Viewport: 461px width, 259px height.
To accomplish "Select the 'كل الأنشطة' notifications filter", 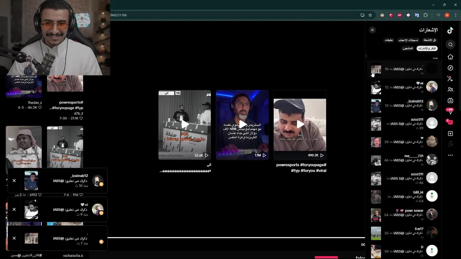I will point(430,40).
